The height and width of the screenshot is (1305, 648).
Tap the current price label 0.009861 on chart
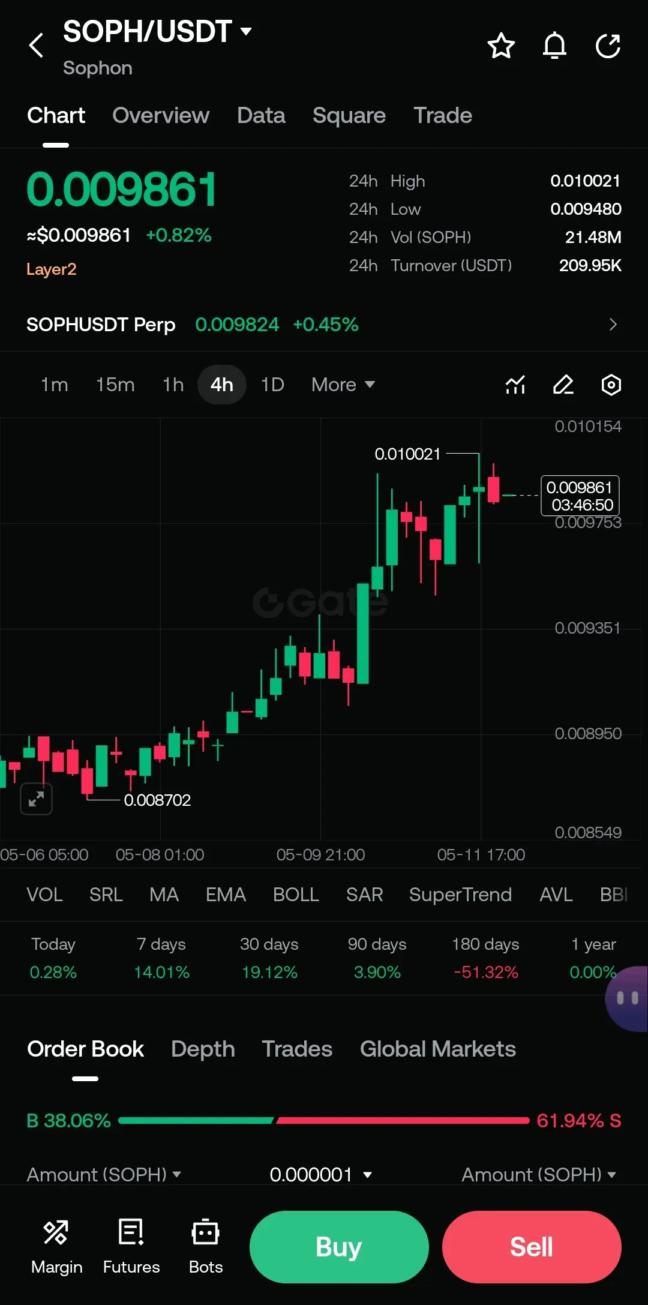click(x=580, y=496)
